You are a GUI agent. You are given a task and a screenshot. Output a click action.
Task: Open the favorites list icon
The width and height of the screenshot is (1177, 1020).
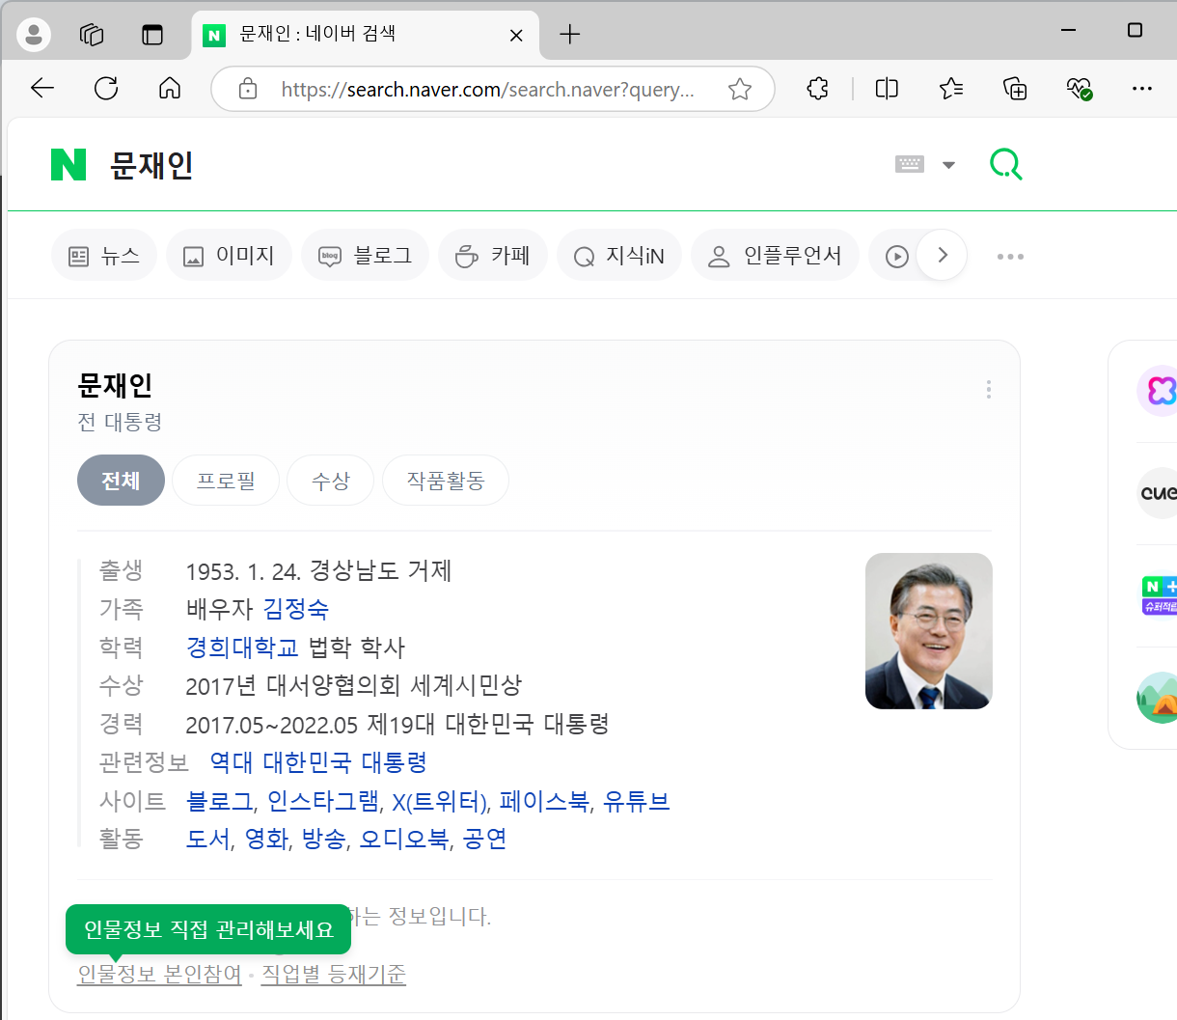pyautogui.click(x=951, y=89)
